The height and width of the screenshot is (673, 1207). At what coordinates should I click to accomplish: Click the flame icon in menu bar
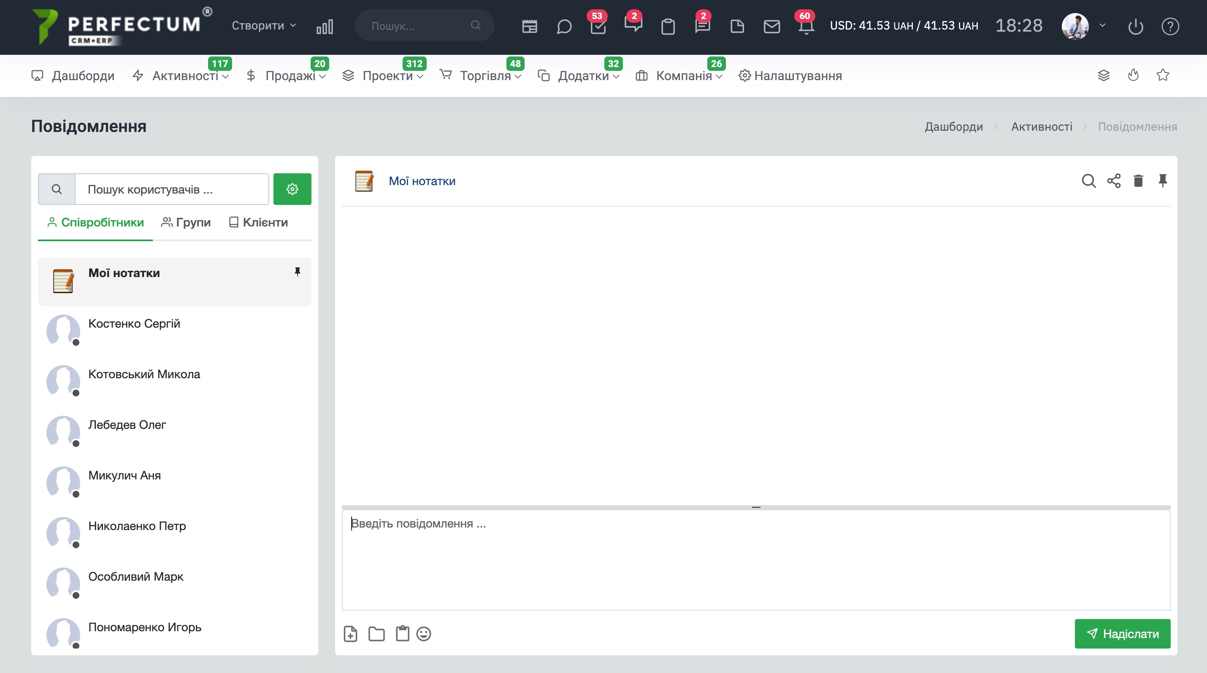[x=1134, y=75]
